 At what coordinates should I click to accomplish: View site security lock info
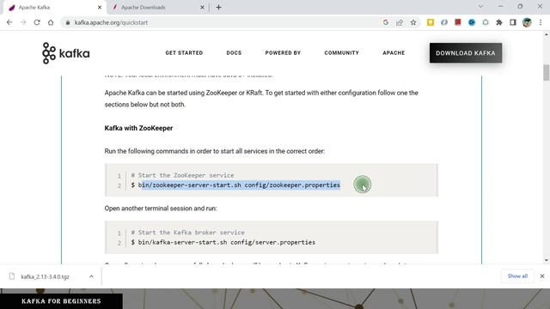67,22
